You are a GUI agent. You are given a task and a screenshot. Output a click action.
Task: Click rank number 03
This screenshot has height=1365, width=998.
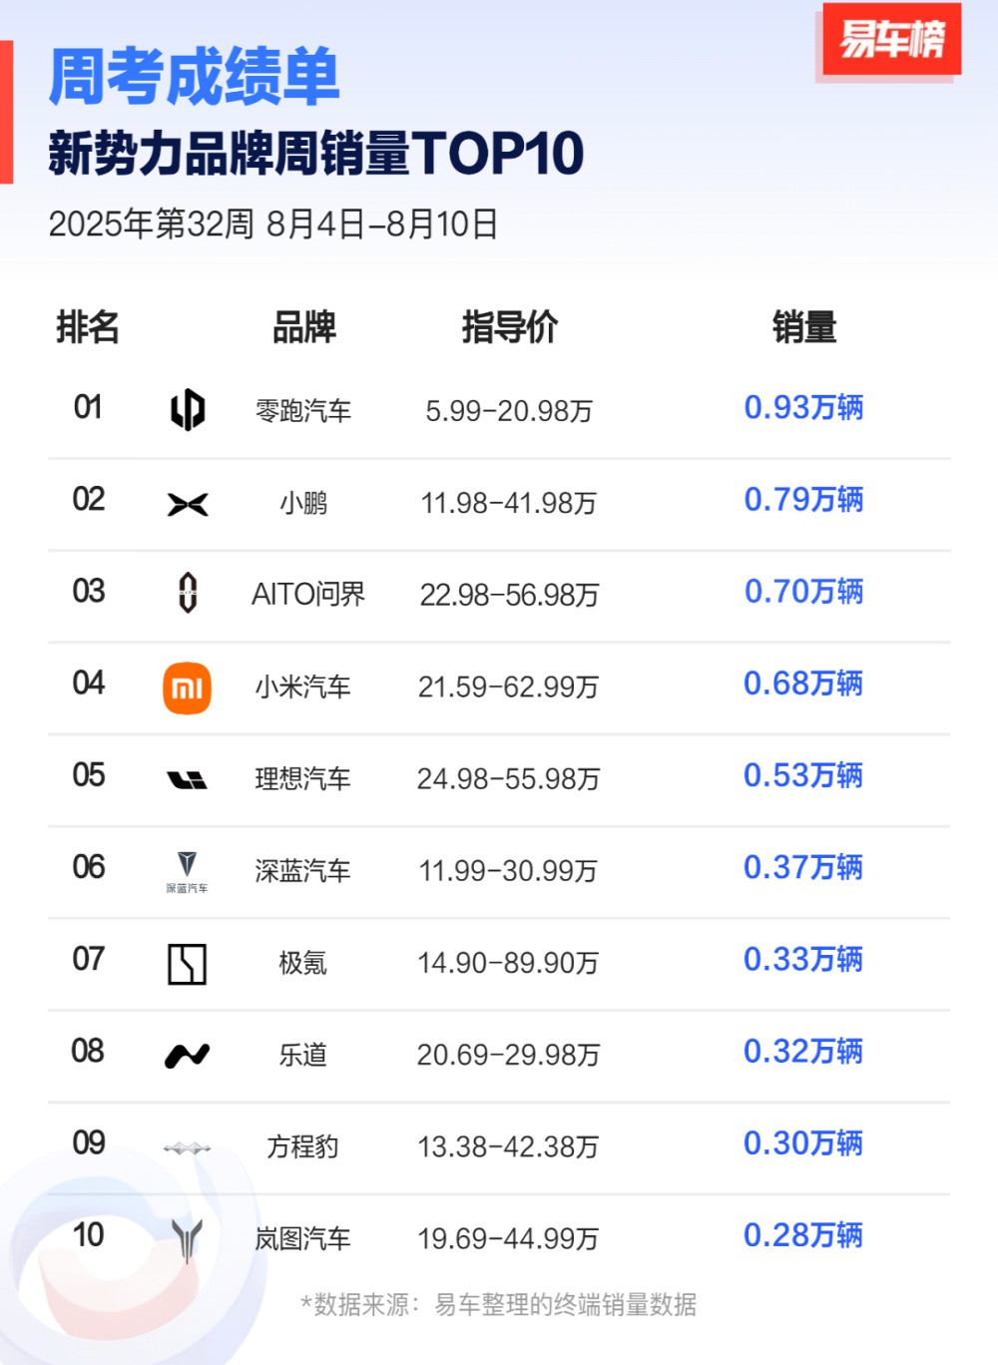point(88,591)
